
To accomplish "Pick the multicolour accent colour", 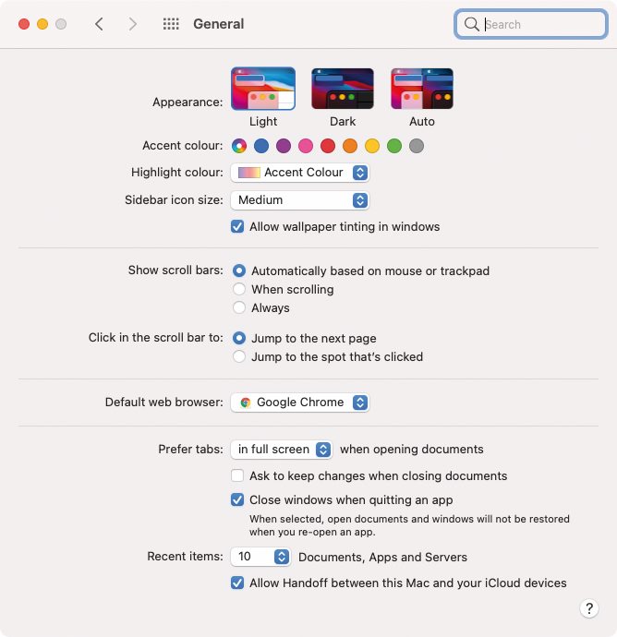I will pyautogui.click(x=239, y=146).
